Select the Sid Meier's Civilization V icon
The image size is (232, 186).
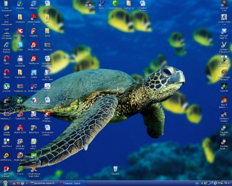tap(224, 47)
